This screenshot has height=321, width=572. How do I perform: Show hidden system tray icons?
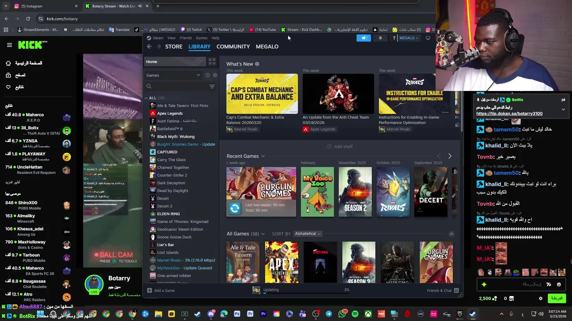[501, 314]
